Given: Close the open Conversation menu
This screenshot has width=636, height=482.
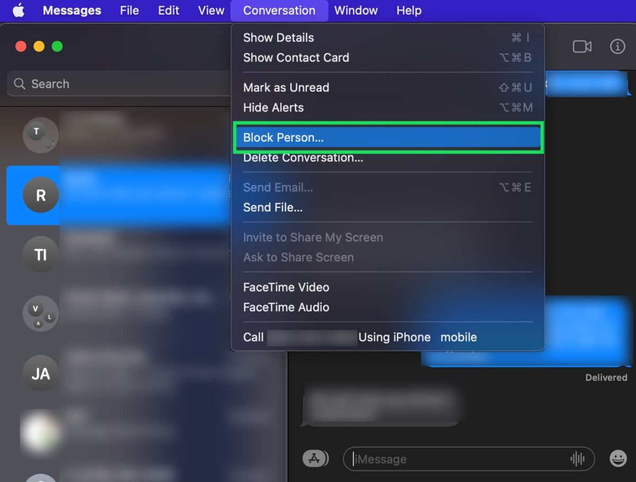Looking at the screenshot, I should (279, 11).
